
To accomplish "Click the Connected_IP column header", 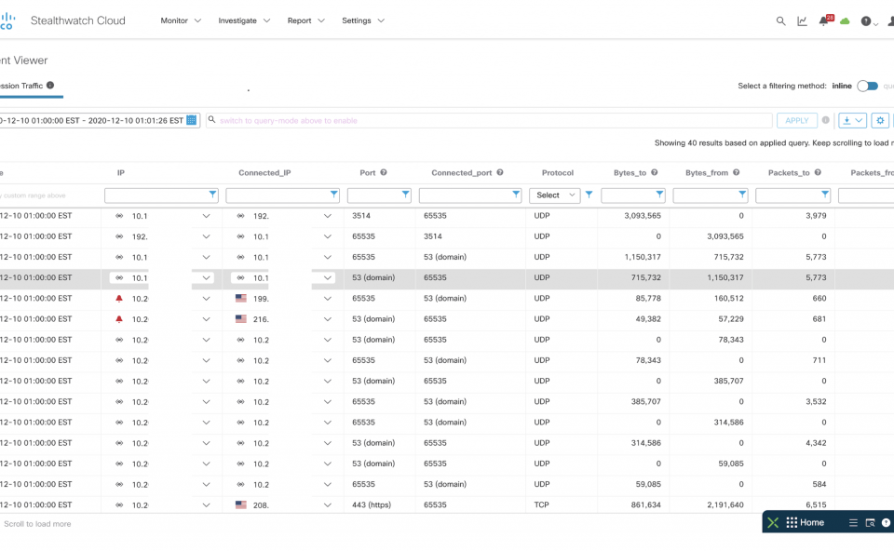I will [264, 172].
